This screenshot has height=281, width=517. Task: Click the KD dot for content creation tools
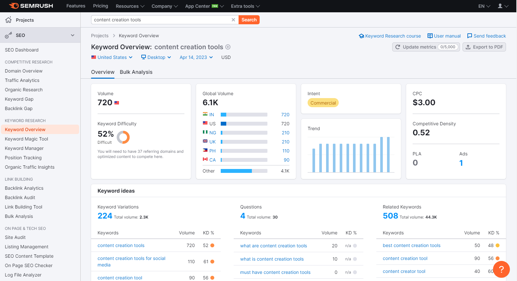[212, 245]
